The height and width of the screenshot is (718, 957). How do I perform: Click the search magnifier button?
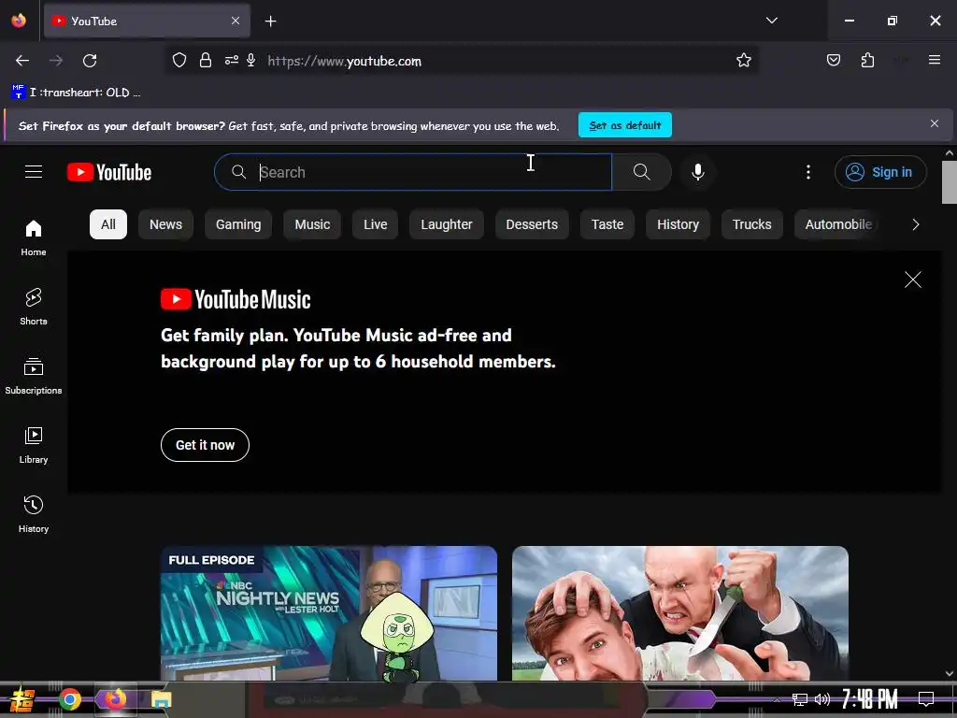(641, 172)
